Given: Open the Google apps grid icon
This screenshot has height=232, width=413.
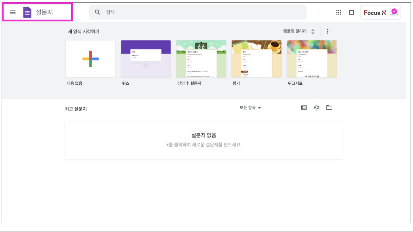Looking at the screenshot, I should (x=338, y=12).
